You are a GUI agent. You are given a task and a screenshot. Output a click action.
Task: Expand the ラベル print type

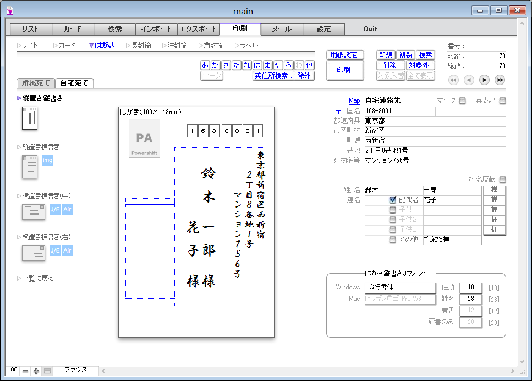click(246, 46)
